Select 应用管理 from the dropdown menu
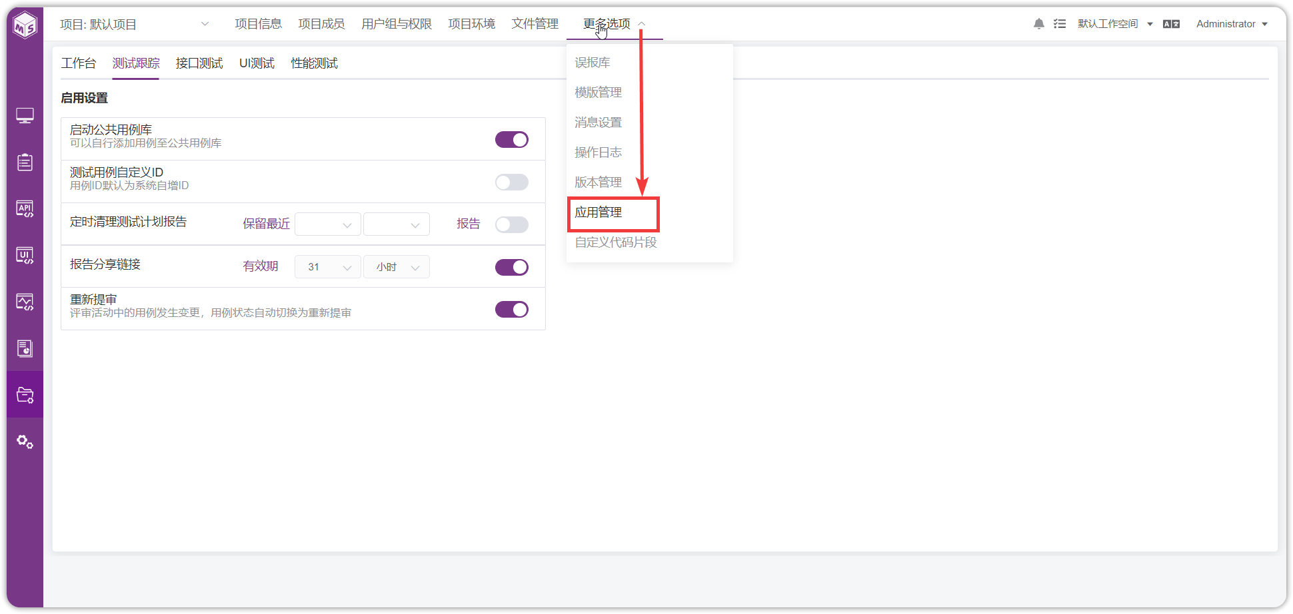The height and width of the screenshot is (614, 1293). [599, 212]
